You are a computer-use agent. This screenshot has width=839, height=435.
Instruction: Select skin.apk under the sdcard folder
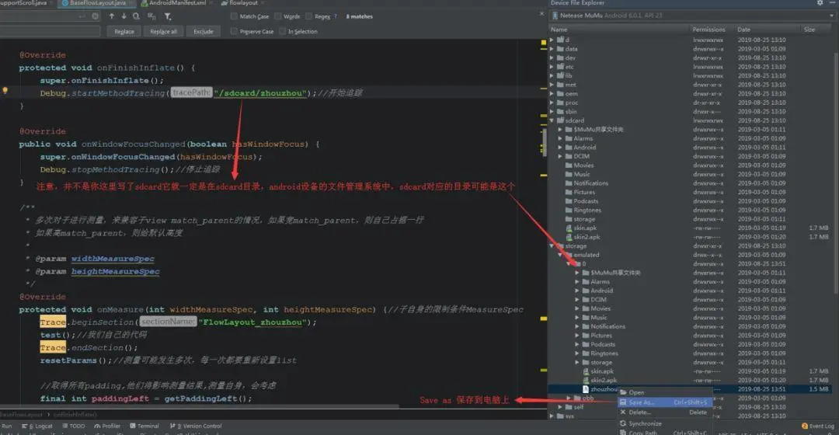coord(585,228)
